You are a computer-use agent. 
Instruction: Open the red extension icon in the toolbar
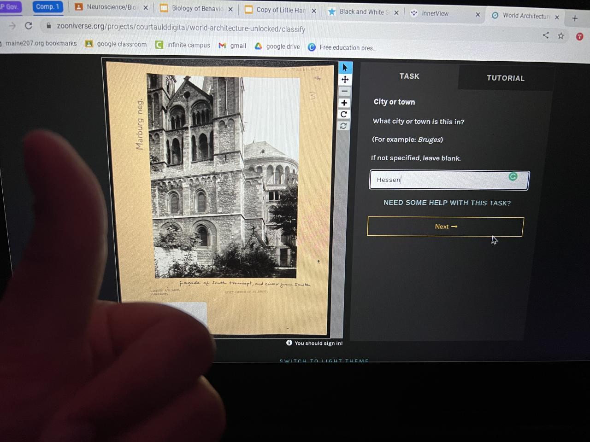(x=580, y=36)
